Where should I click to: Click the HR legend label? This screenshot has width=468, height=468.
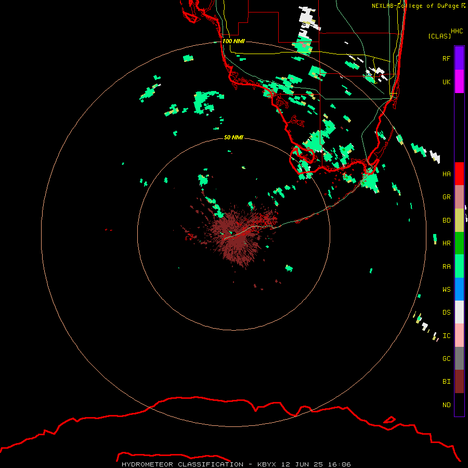[x=446, y=243]
